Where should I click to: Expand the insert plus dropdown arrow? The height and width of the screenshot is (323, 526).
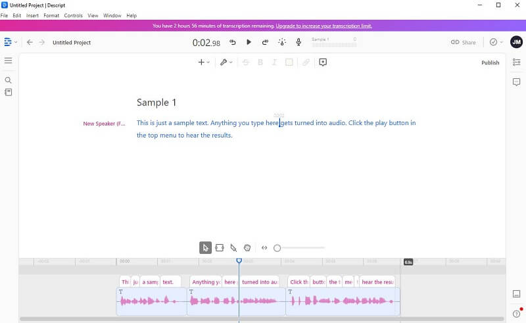(208, 62)
